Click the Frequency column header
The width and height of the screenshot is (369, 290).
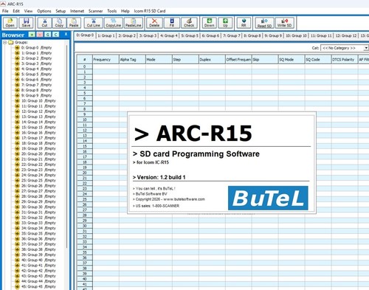pos(106,60)
